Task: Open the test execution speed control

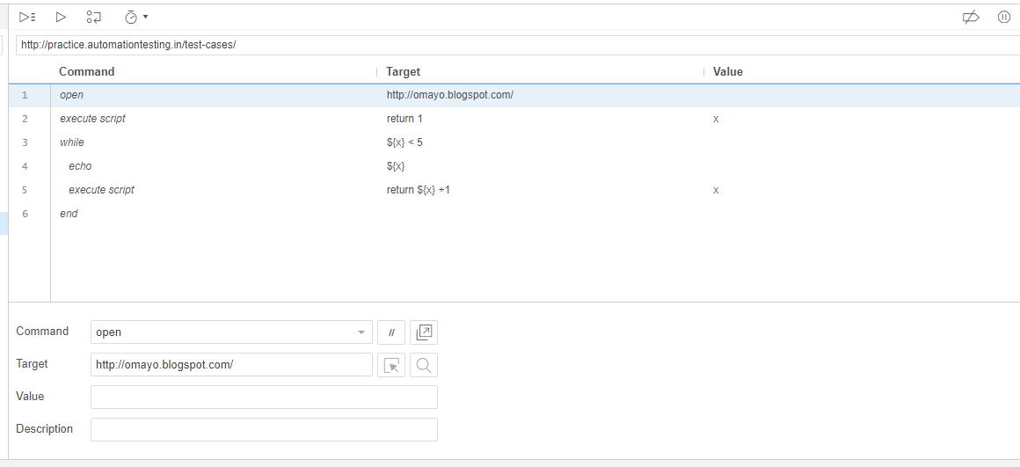Action: tap(135, 17)
